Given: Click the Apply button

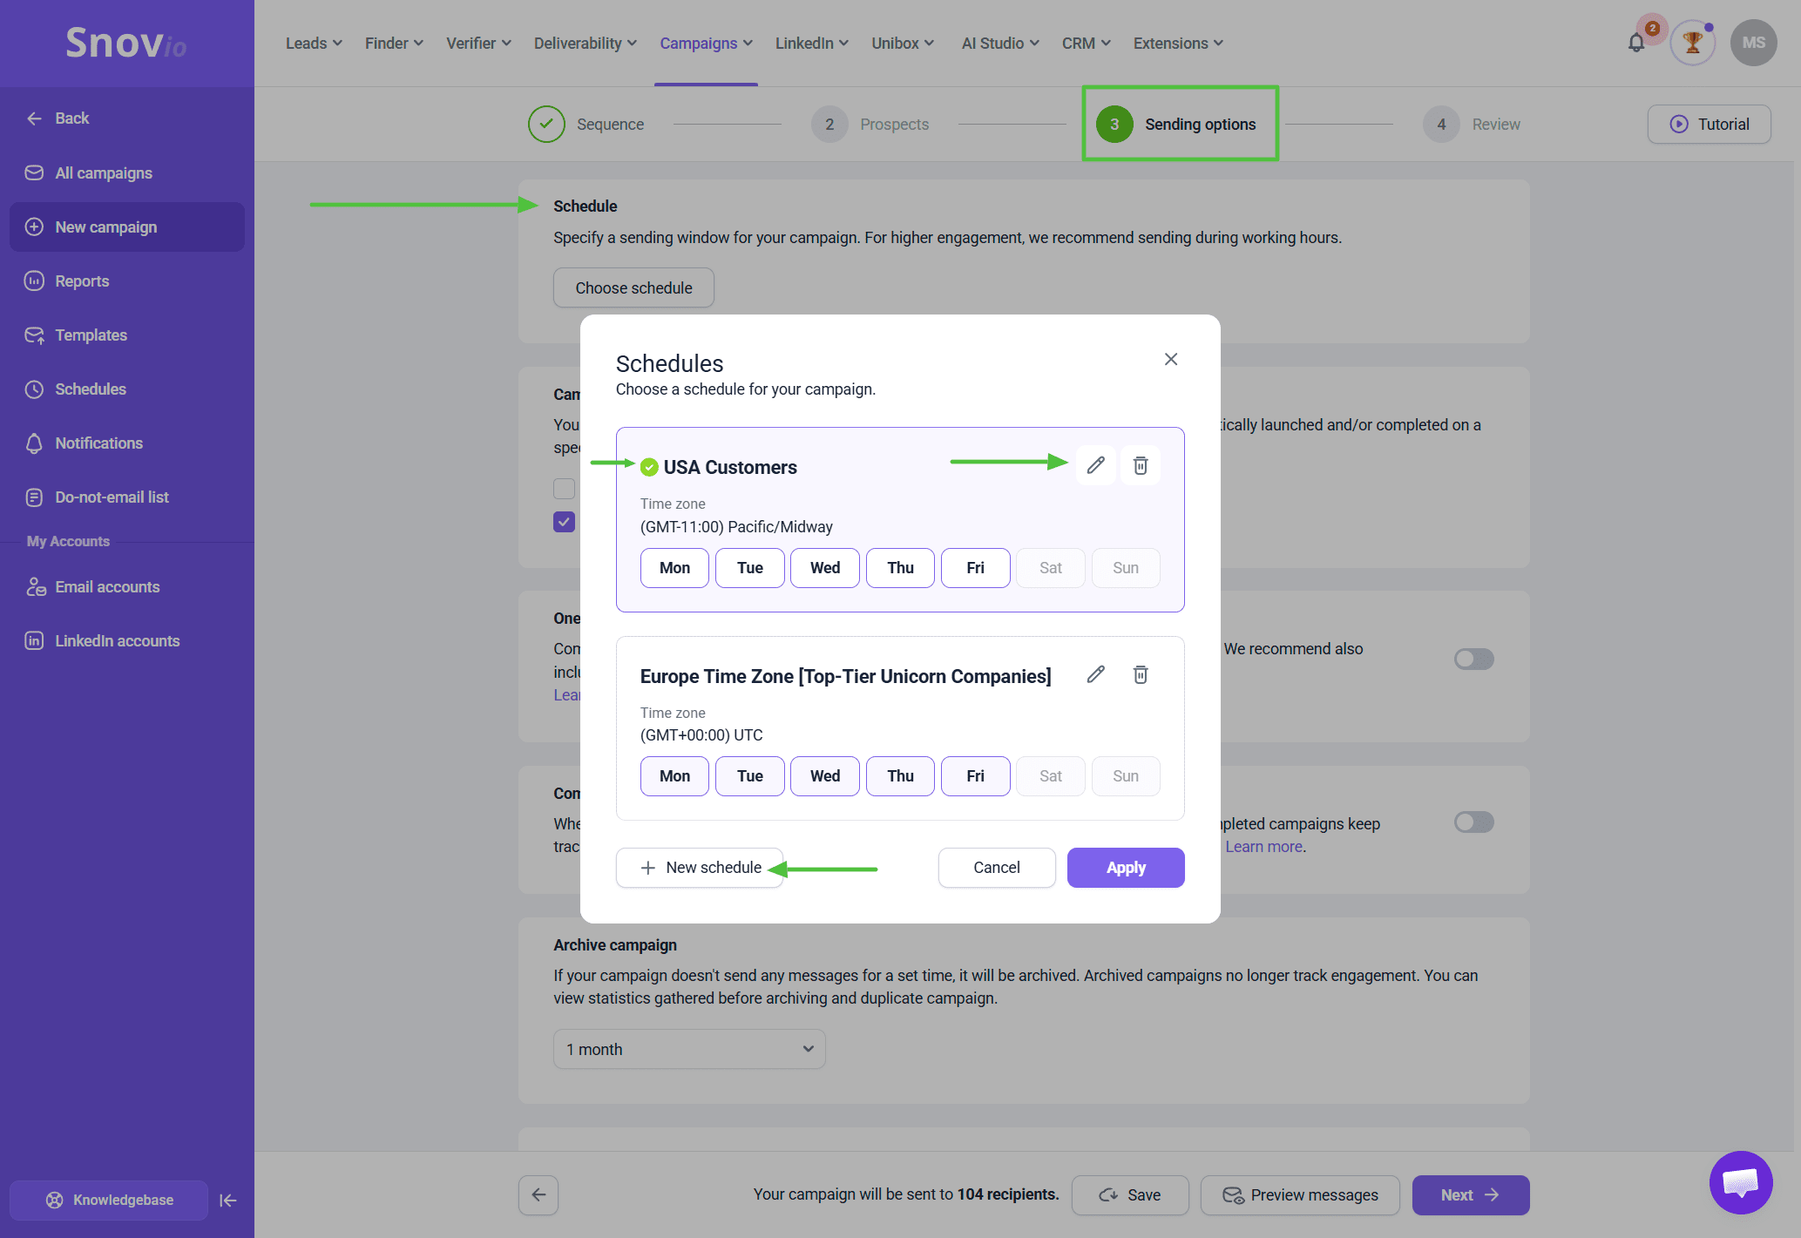Looking at the screenshot, I should tap(1125, 868).
